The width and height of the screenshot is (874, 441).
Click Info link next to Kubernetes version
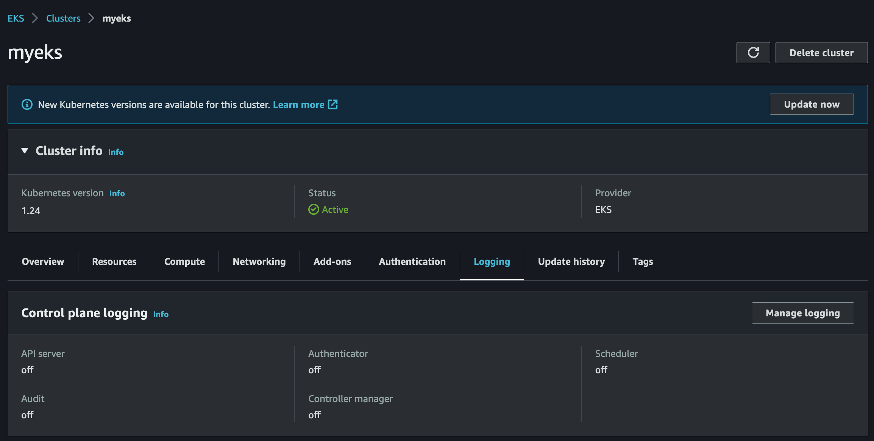click(x=117, y=194)
